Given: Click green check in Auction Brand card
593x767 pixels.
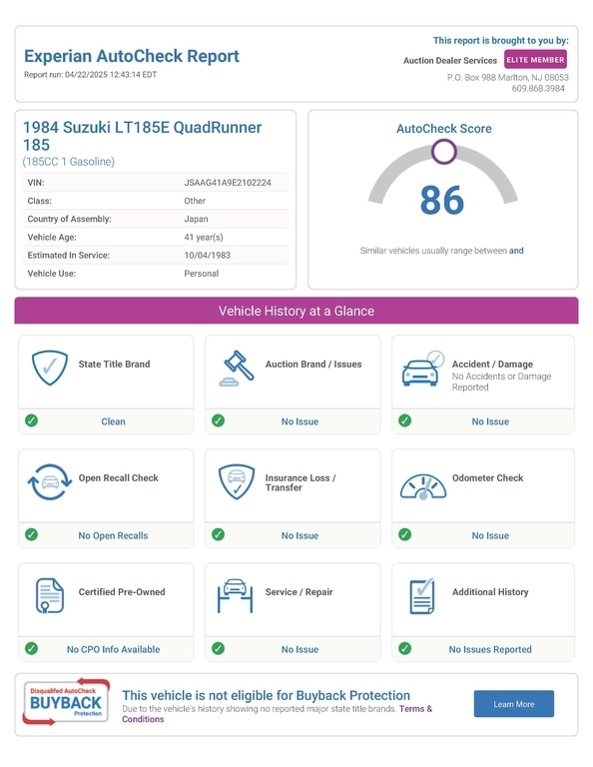Looking at the screenshot, I should click(x=218, y=420).
